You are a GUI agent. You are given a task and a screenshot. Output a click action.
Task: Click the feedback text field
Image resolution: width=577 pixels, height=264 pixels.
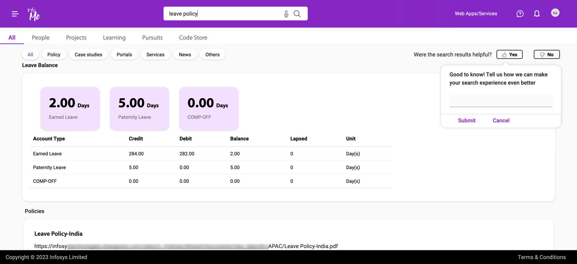(x=501, y=101)
